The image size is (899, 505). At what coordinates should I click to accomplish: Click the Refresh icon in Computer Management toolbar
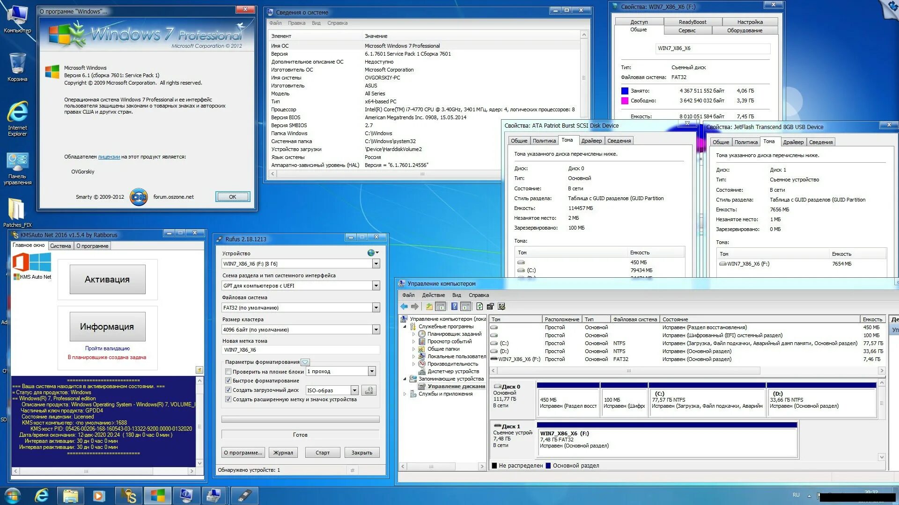(479, 307)
